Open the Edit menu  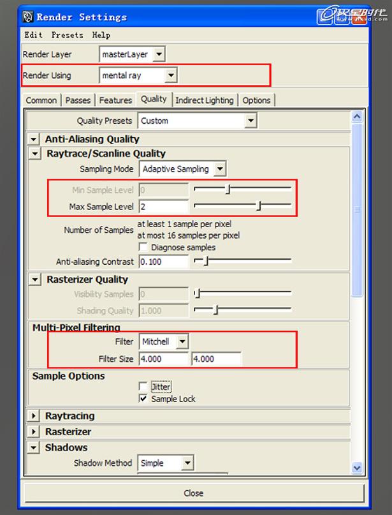pos(33,35)
